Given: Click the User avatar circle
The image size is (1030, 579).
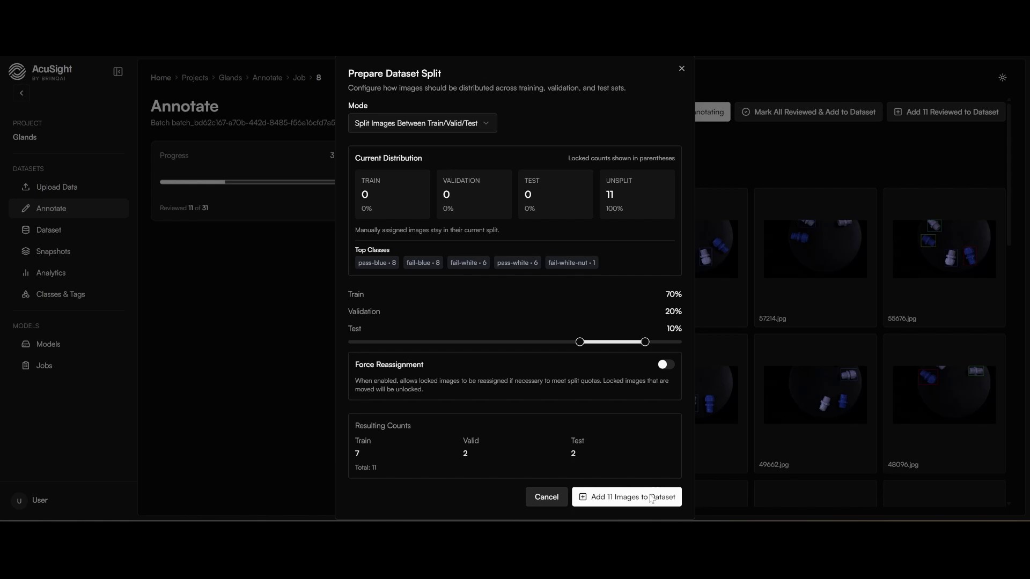Looking at the screenshot, I should click(x=19, y=501).
